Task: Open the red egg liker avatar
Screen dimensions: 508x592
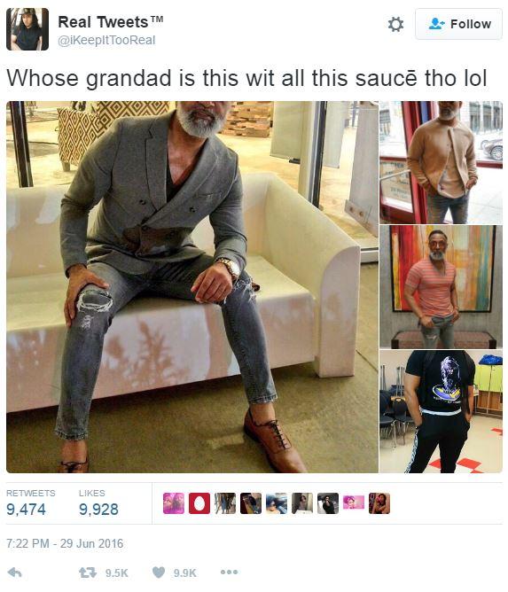Action: point(199,503)
